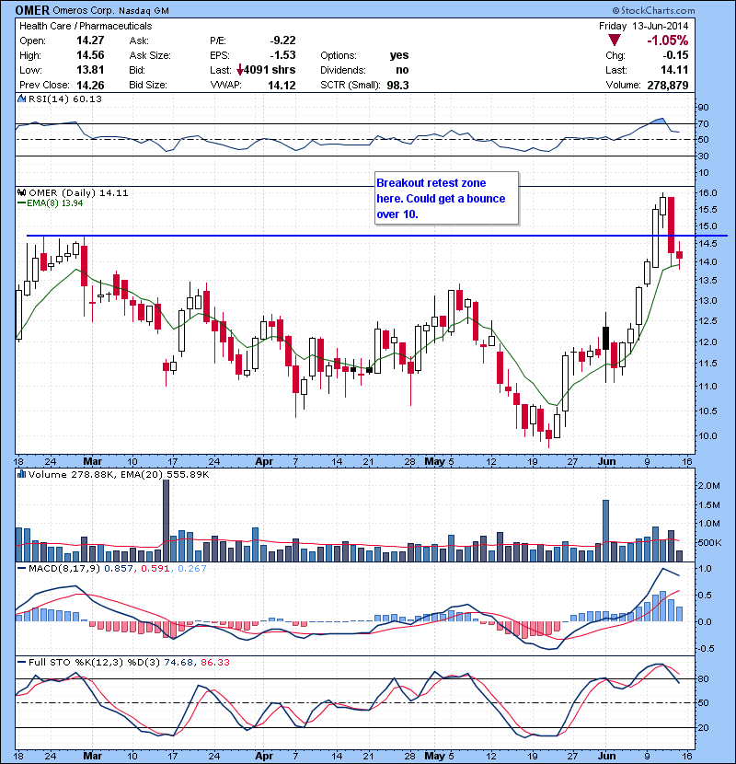Select the light blue MACD histogram value 0.267
736x764 pixels.
pos(192,568)
